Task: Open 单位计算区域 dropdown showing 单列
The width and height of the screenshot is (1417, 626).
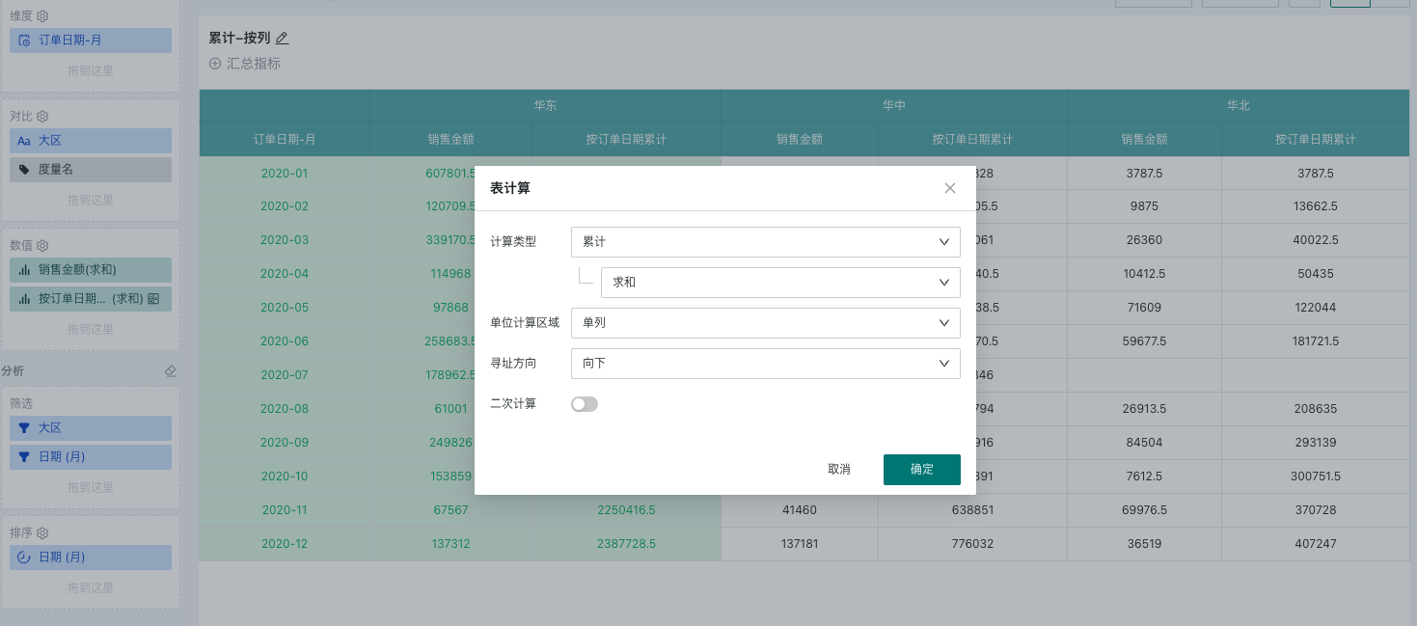Action: tap(765, 323)
